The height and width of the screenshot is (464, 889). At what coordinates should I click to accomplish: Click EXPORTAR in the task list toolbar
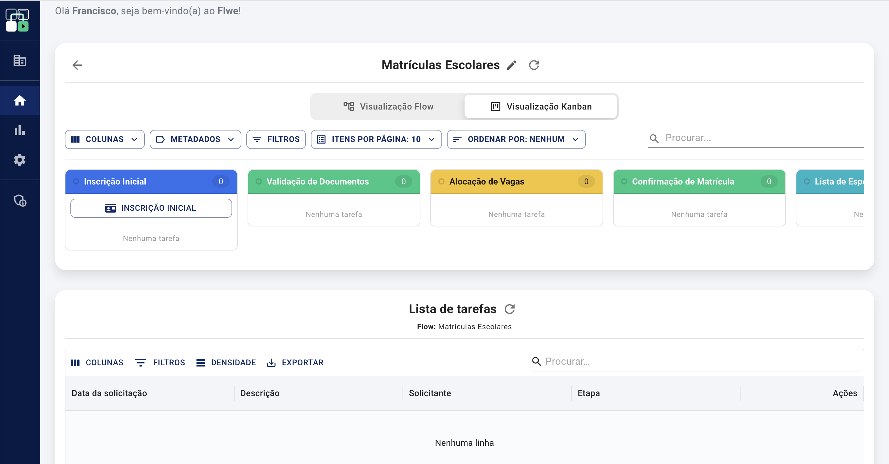point(295,362)
